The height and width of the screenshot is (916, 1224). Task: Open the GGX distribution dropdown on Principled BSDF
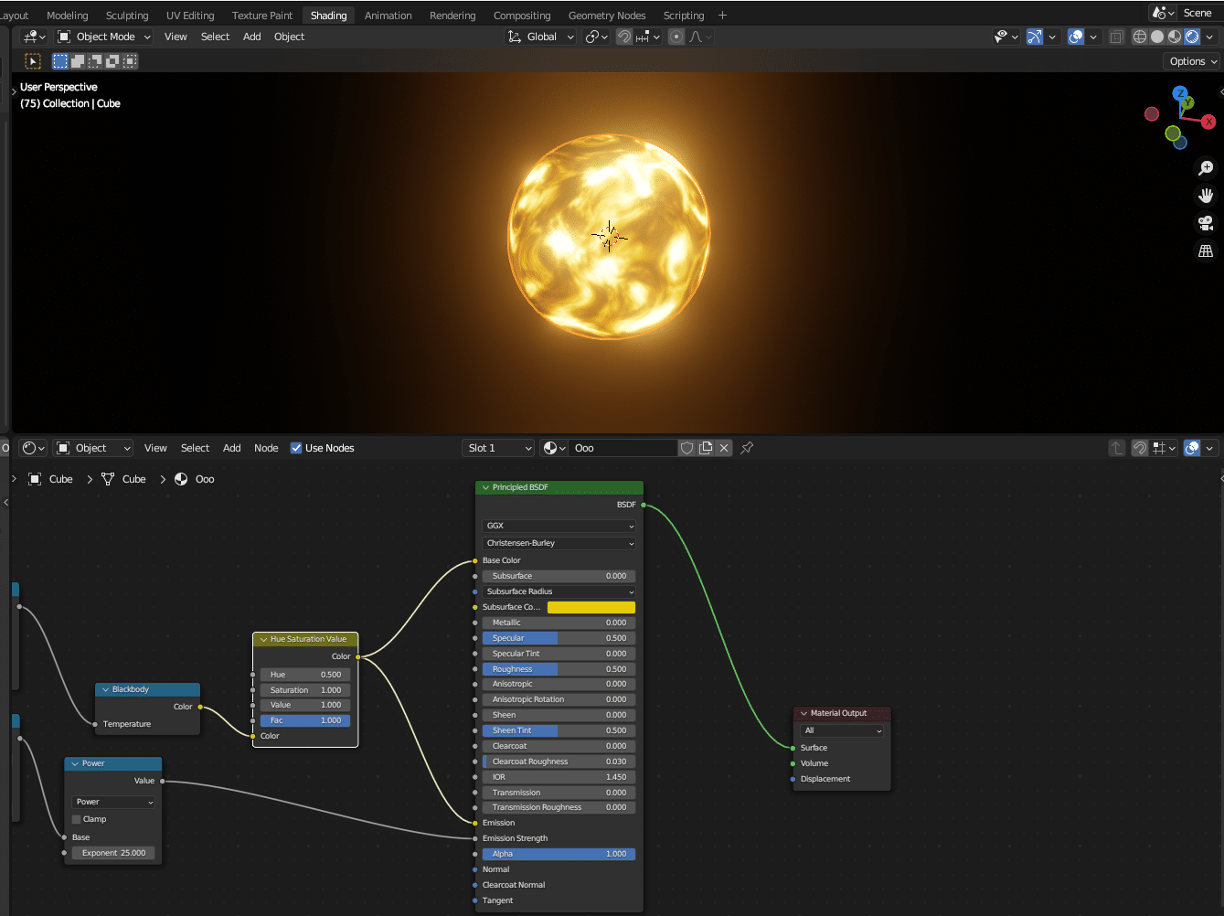coord(558,526)
